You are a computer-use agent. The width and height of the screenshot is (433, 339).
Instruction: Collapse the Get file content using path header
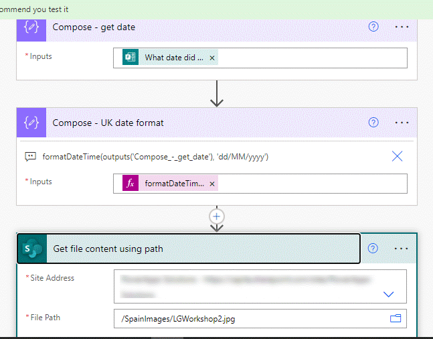[x=201, y=249]
